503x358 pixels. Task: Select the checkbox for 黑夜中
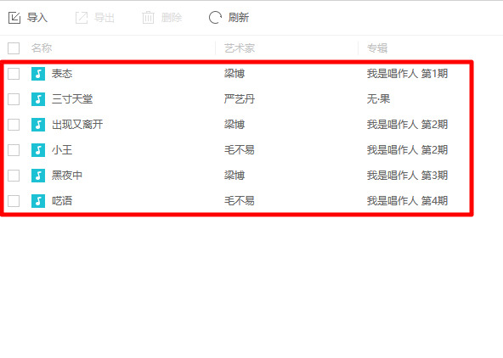coord(14,176)
